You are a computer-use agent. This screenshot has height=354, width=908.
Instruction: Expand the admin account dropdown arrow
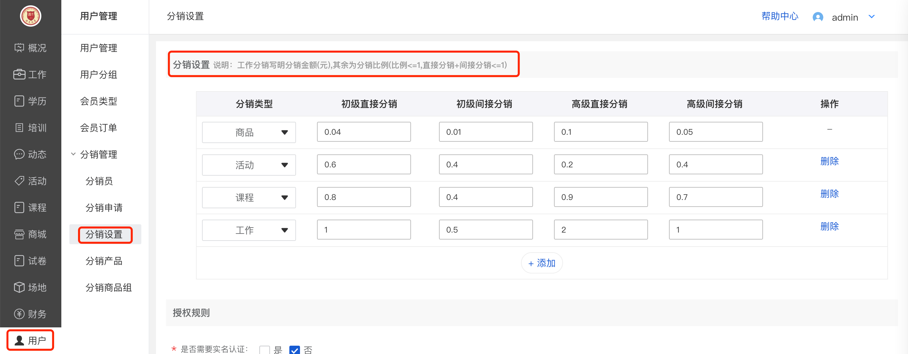click(872, 17)
